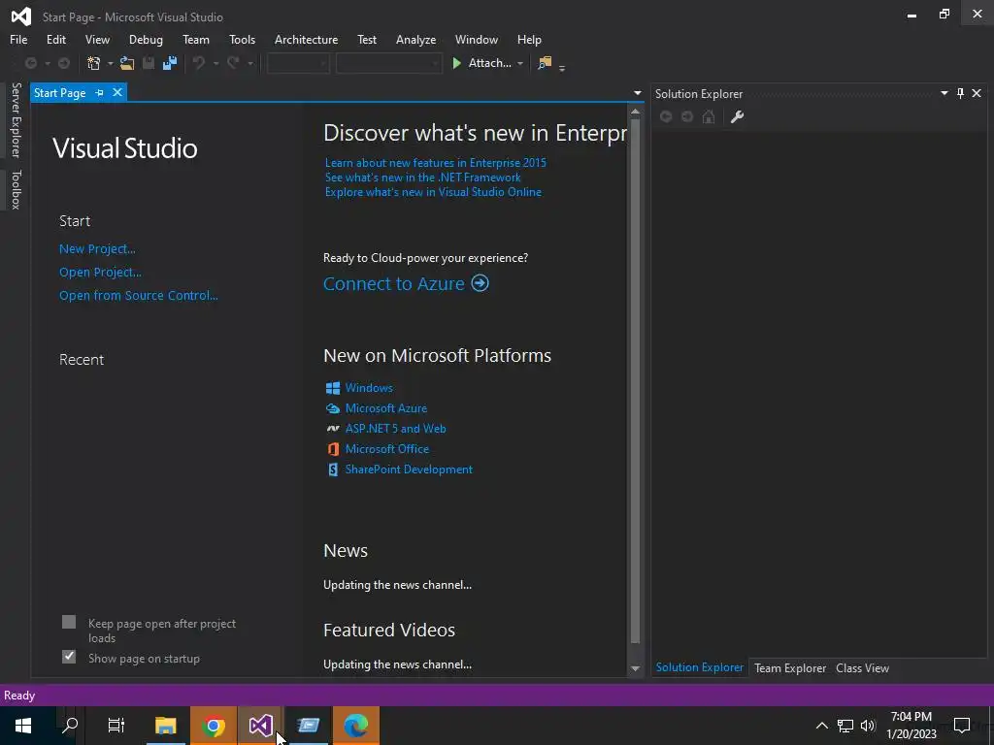Open the Windows Start menu
Screen dimensions: 994x745
point(23,726)
